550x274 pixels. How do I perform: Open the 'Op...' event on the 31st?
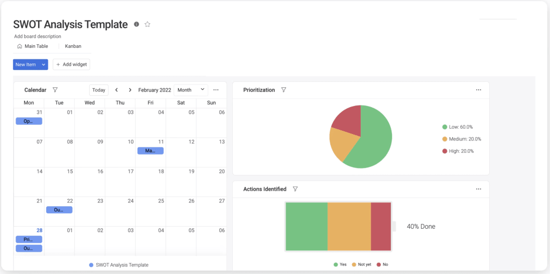tap(28, 121)
